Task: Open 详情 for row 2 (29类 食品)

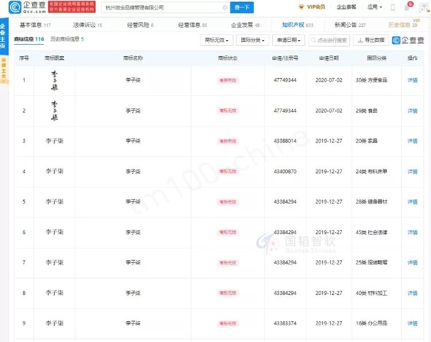Action: pos(412,111)
